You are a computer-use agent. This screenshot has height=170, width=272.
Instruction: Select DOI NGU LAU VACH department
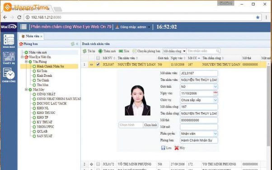click(52, 104)
